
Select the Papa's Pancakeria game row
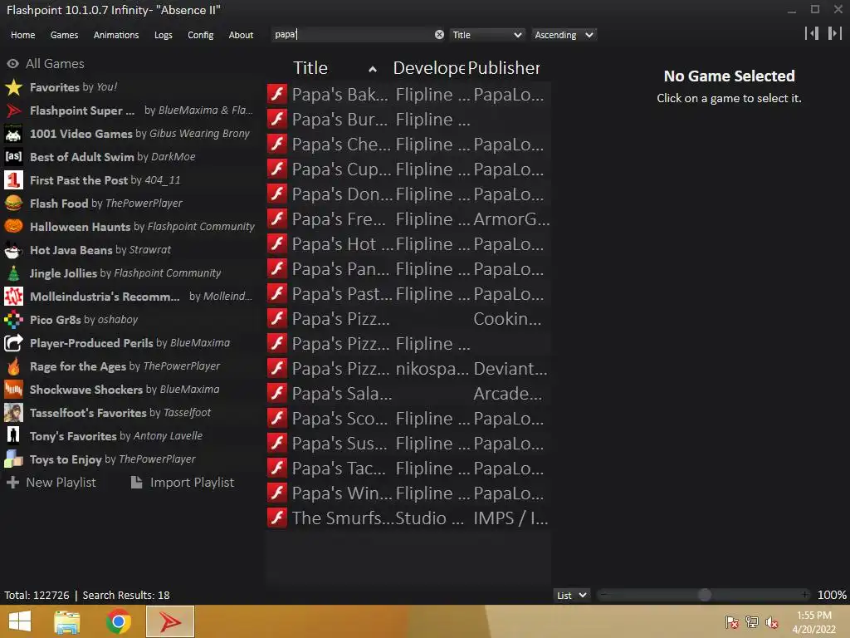[x=408, y=268]
